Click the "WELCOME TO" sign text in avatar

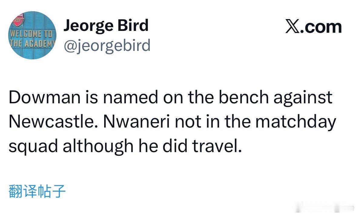click(31, 34)
